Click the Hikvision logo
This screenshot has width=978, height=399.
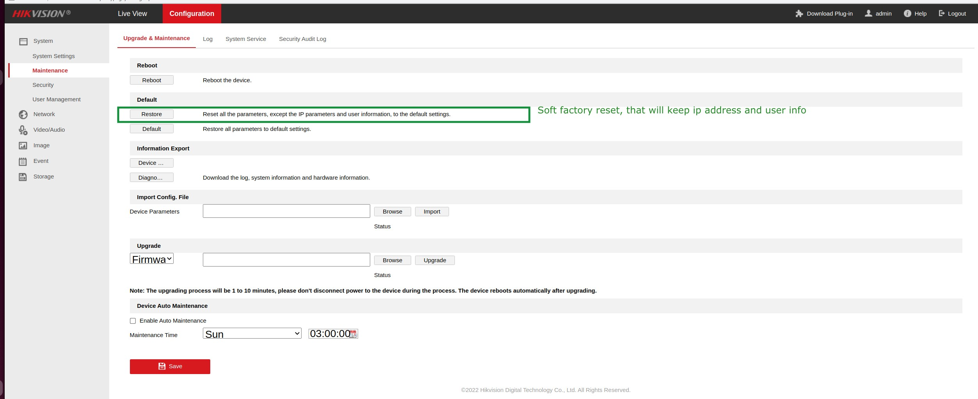[41, 14]
